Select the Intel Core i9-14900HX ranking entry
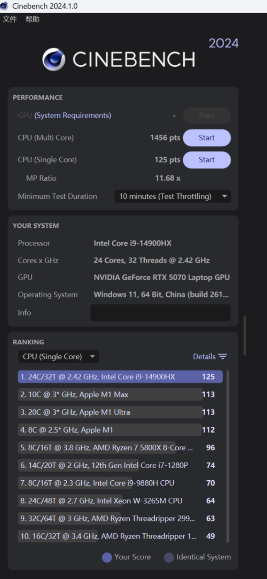Image resolution: width=267 pixels, height=579 pixels. point(120,377)
